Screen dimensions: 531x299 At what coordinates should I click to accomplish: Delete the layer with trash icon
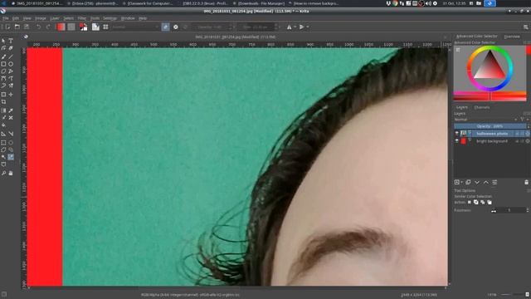pos(526,183)
